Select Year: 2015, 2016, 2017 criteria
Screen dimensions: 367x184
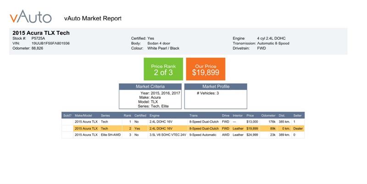pyautogui.click(x=160, y=93)
